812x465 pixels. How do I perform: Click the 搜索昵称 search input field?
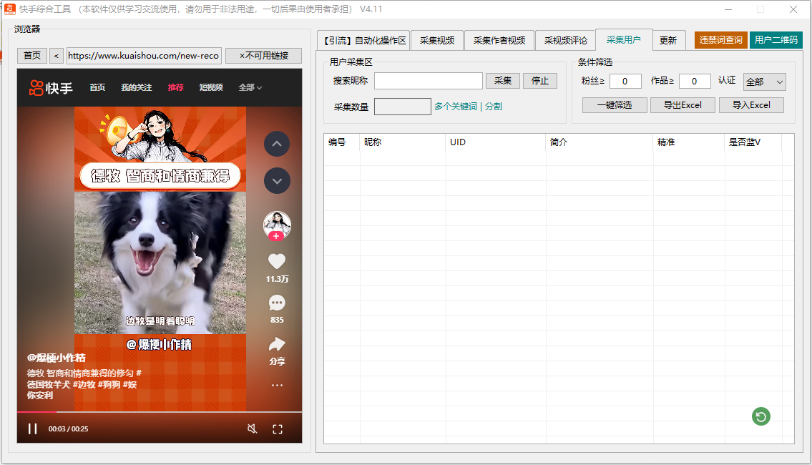[428, 81]
